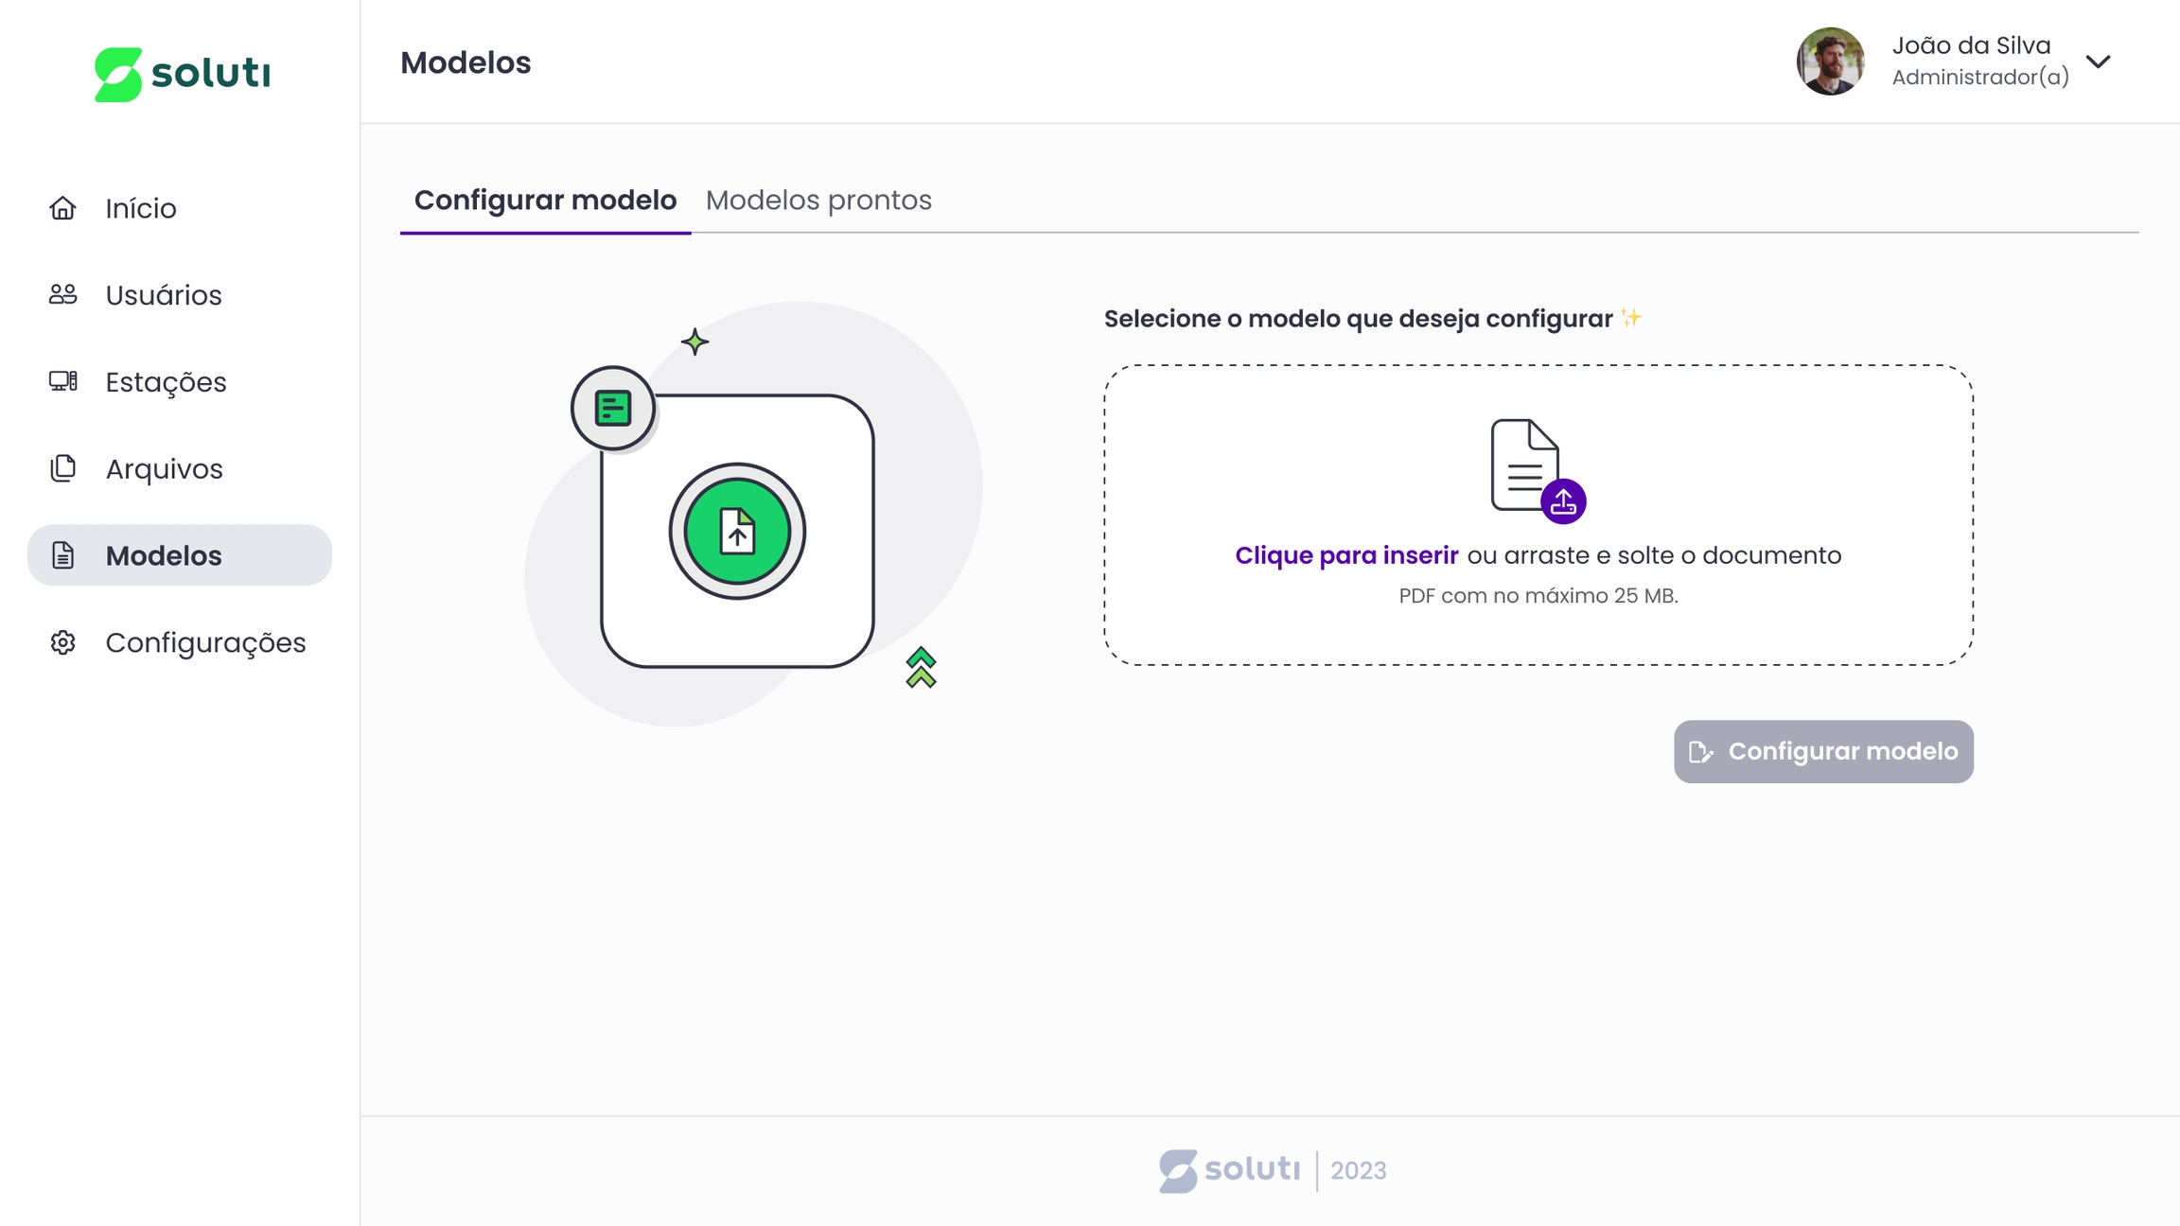Click the Configurações gear icon
The height and width of the screenshot is (1226, 2180).
coord(62,642)
